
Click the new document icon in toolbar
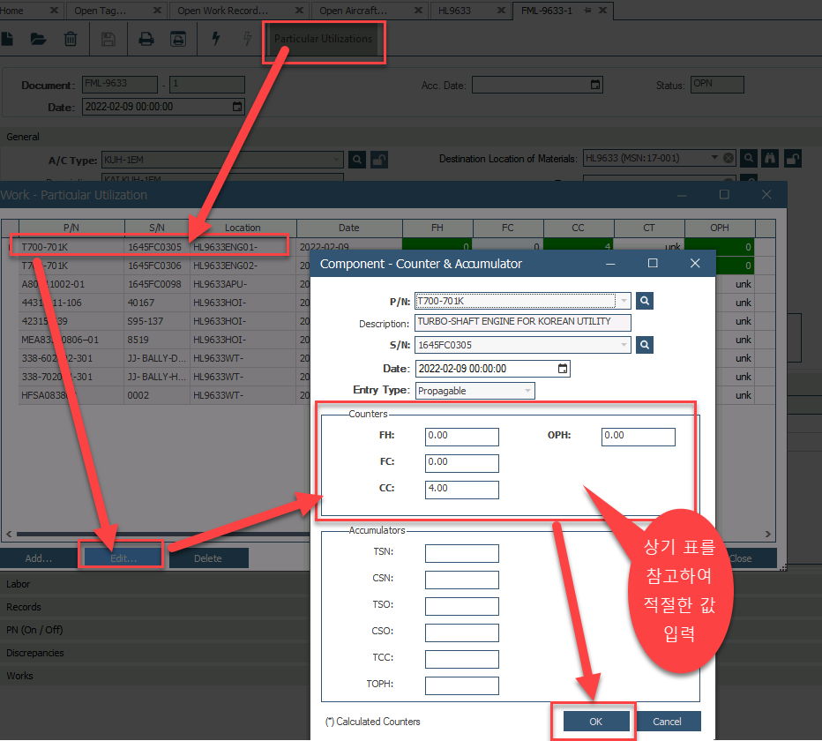[x=8, y=40]
